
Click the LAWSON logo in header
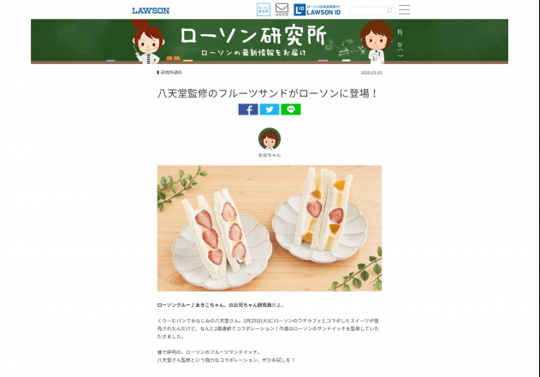[x=151, y=10]
